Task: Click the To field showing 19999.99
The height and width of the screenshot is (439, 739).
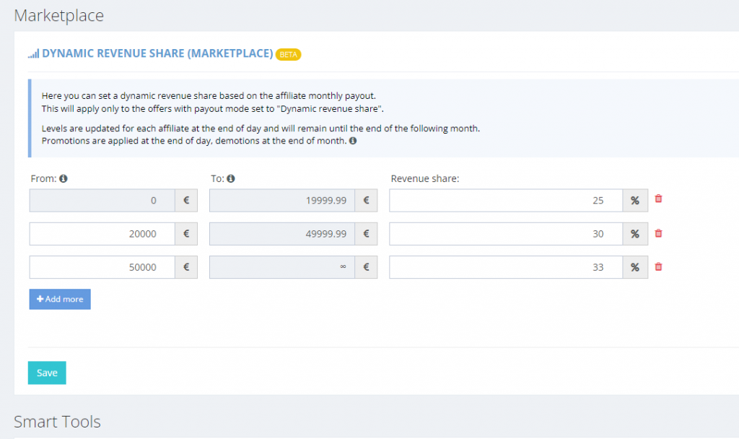Action: tap(282, 201)
